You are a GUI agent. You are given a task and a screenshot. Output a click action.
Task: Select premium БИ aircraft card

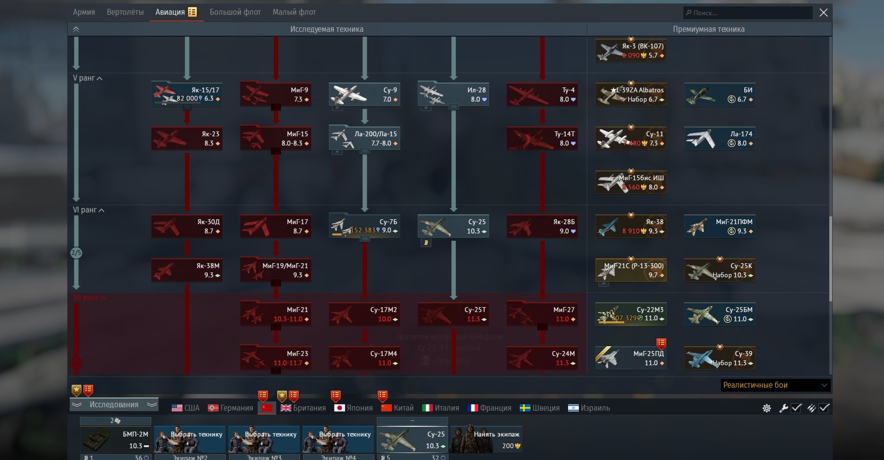pos(720,94)
